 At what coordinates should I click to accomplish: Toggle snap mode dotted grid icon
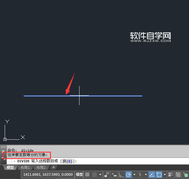[94, 174]
